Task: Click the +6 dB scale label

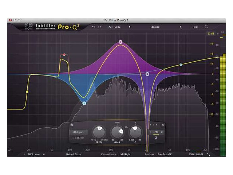Action: 212,54
